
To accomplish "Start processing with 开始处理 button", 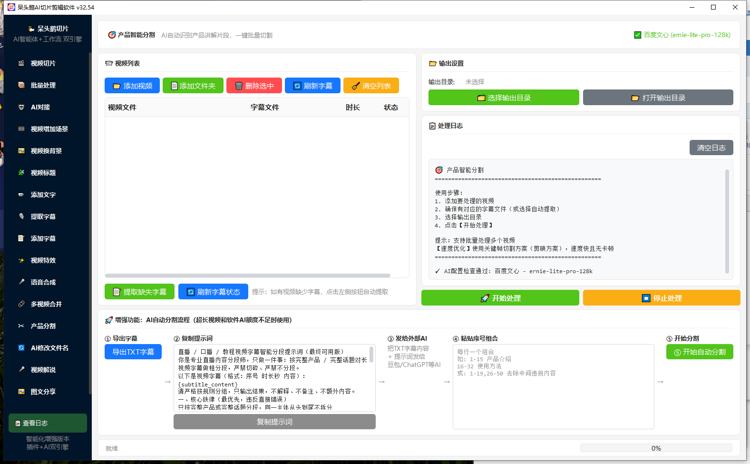I will [500, 298].
